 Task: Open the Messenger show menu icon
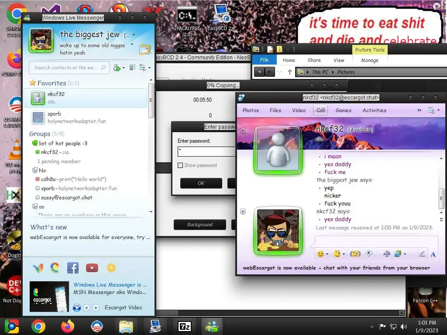(143, 68)
